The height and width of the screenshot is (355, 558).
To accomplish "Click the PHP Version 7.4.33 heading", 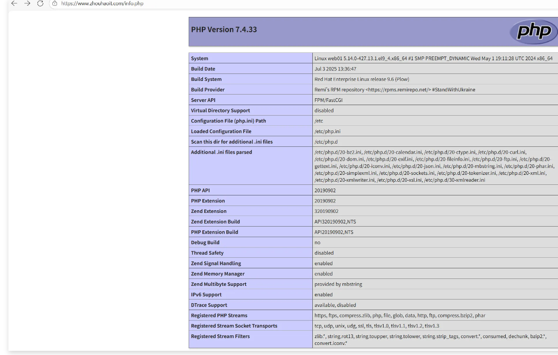I will pos(224,30).
